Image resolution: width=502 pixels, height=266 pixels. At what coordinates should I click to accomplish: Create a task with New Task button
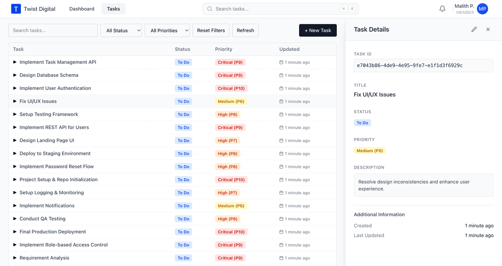click(318, 30)
